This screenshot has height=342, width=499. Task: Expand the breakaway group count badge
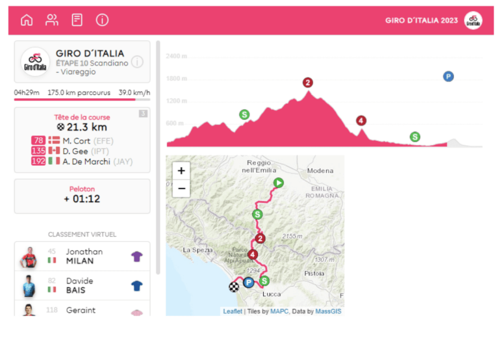[x=143, y=114]
